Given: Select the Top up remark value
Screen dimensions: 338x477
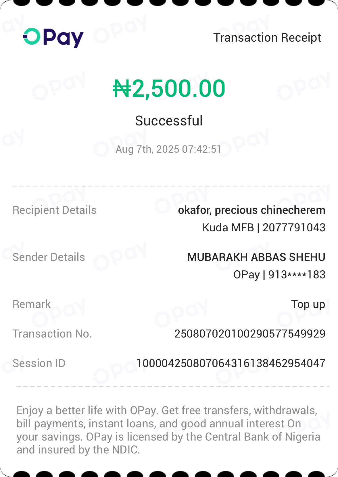Looking at the screenshot, I should pos(308,304).
